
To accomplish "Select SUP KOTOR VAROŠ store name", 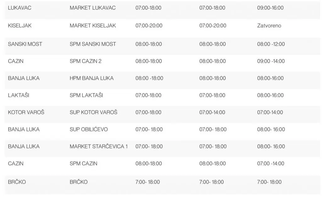I will pyautogui.click(x=93, y=112).
